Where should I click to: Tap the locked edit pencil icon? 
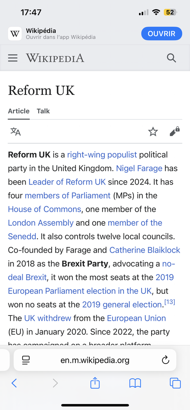tap(174, 131)
